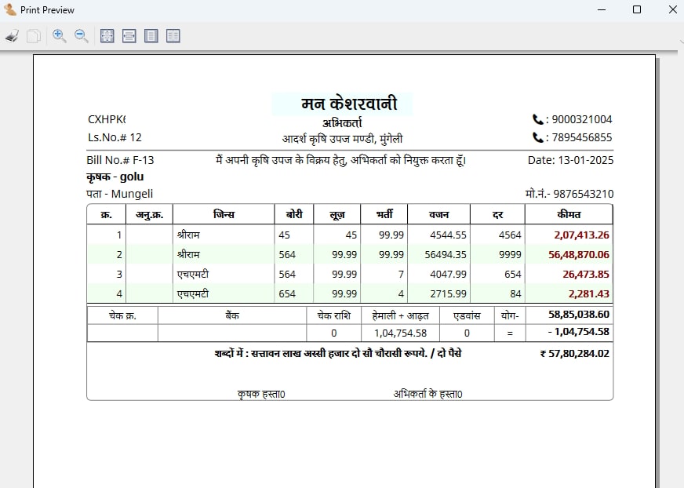Click the 'अभिकर्ता के हस्ता0' signature label
The height and width of the screenshot is (488, 684).
[428, 394]
